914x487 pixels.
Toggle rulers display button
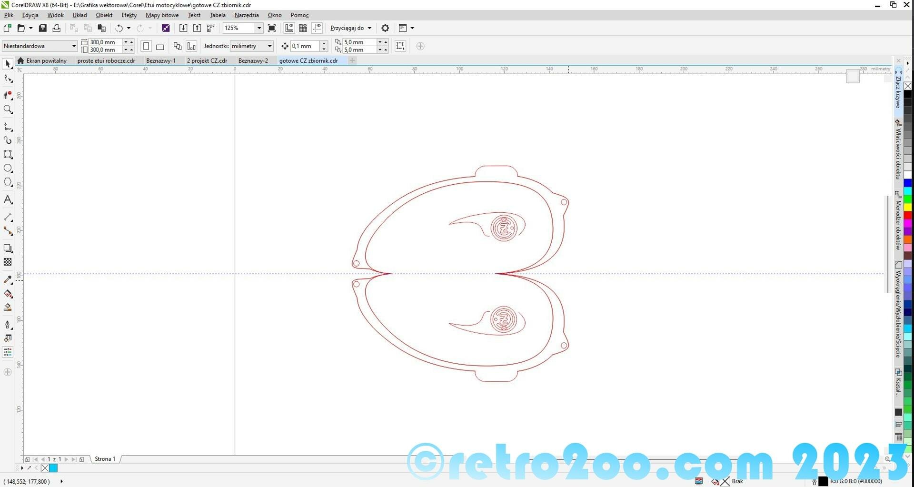pyautogui.click(x=289, y=28)
